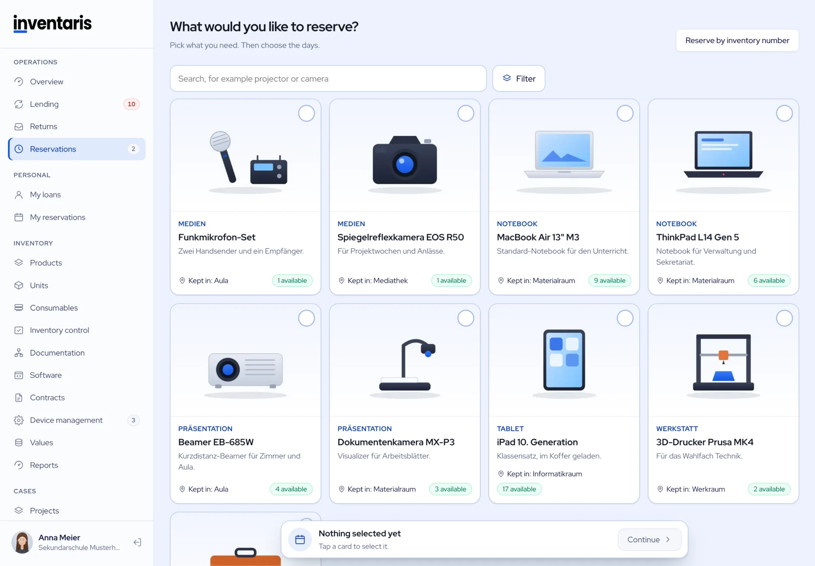Click "Kept in: Werkraum" text
The width and height of the screenshot is (815, 566).
pos(695,489)
